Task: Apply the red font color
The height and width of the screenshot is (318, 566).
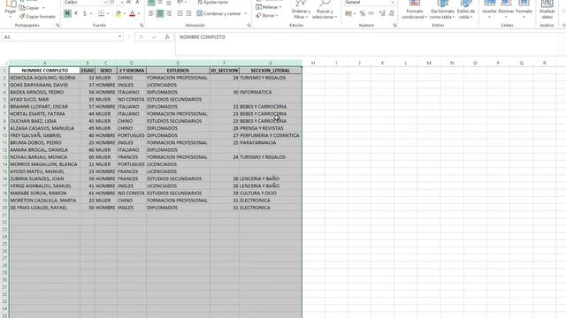Action: point(132,14)
